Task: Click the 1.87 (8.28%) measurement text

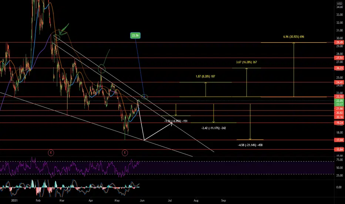Action: click(x=205, y=76)
